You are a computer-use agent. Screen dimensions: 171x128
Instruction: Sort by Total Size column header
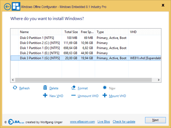point(70,32)
